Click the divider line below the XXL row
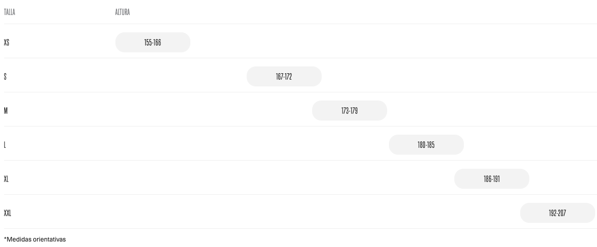Image resolution: width=597 pixels, height=247 pixels. pyautogui.click(x=298, y=228)
